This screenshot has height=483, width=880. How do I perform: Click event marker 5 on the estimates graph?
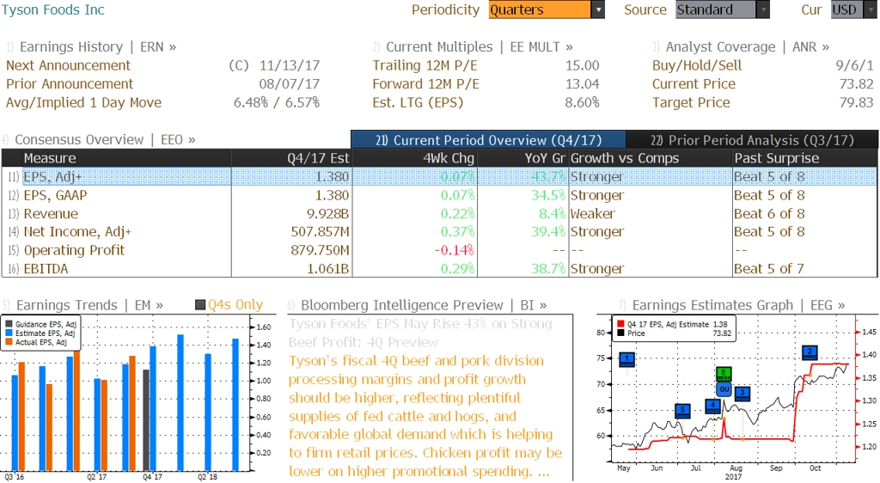pyautogui.click(x=682, y=411)
